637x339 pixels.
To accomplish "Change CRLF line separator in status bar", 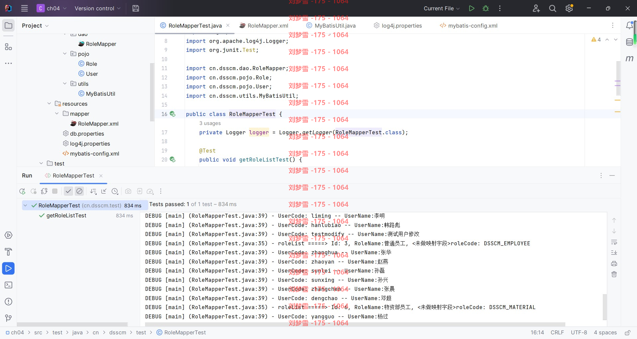I will (557, 333).
